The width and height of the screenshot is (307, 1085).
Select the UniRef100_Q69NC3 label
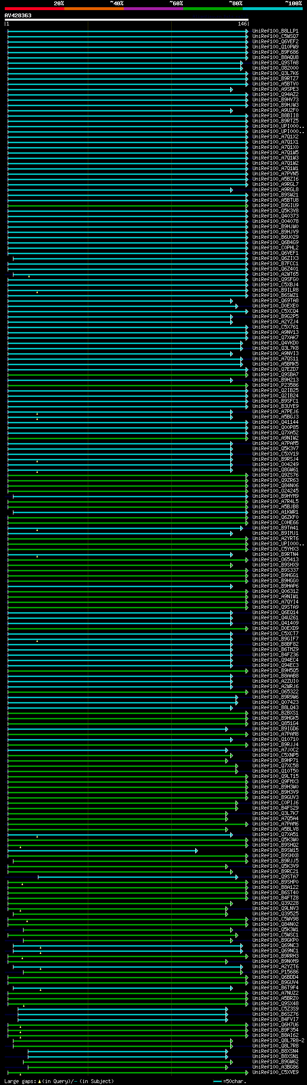pyautogui.click(x=275, y=945)
